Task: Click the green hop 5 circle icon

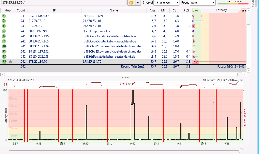Action: coord(4,21)
